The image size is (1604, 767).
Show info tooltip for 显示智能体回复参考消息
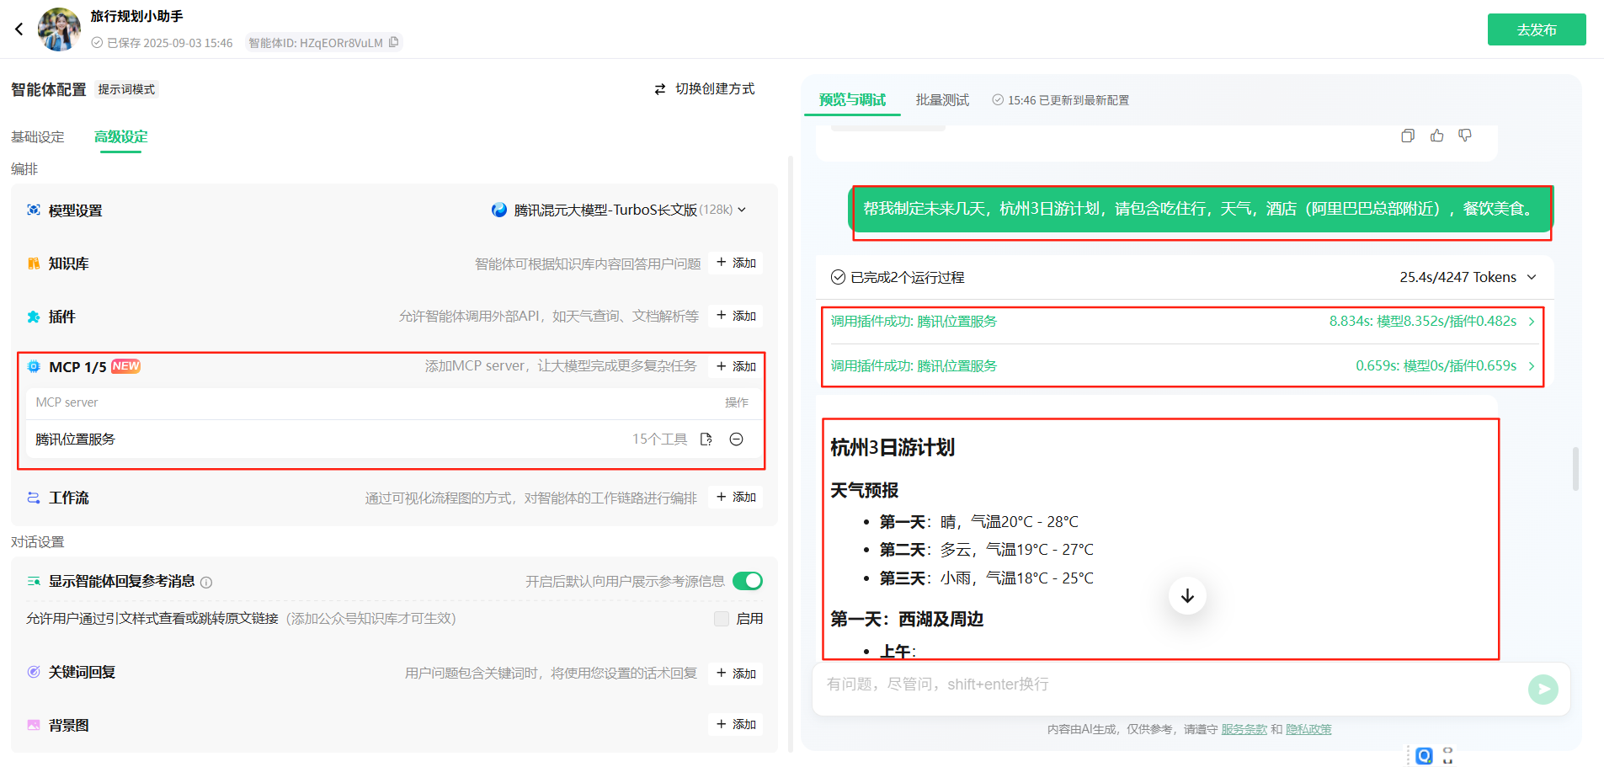pyautogui.click(x=206, y=582)
